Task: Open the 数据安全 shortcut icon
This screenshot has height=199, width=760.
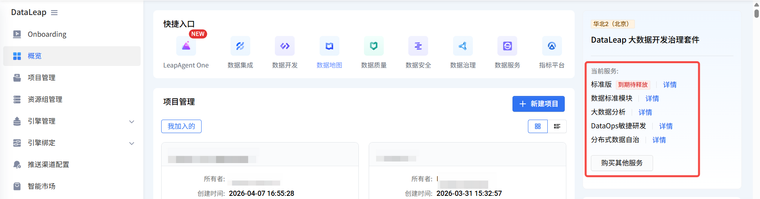Action: 418,46
